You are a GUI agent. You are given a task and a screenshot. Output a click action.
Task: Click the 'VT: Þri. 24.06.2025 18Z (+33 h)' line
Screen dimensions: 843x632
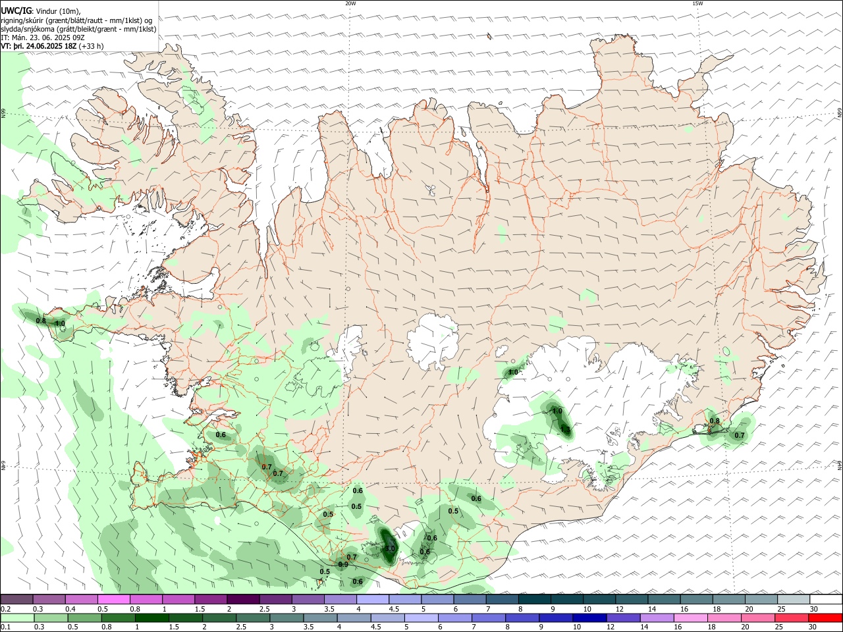52,46
